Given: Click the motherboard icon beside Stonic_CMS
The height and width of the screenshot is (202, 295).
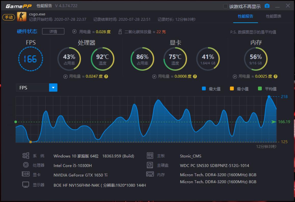Looking at the screenshot, I should click(150, 156).
